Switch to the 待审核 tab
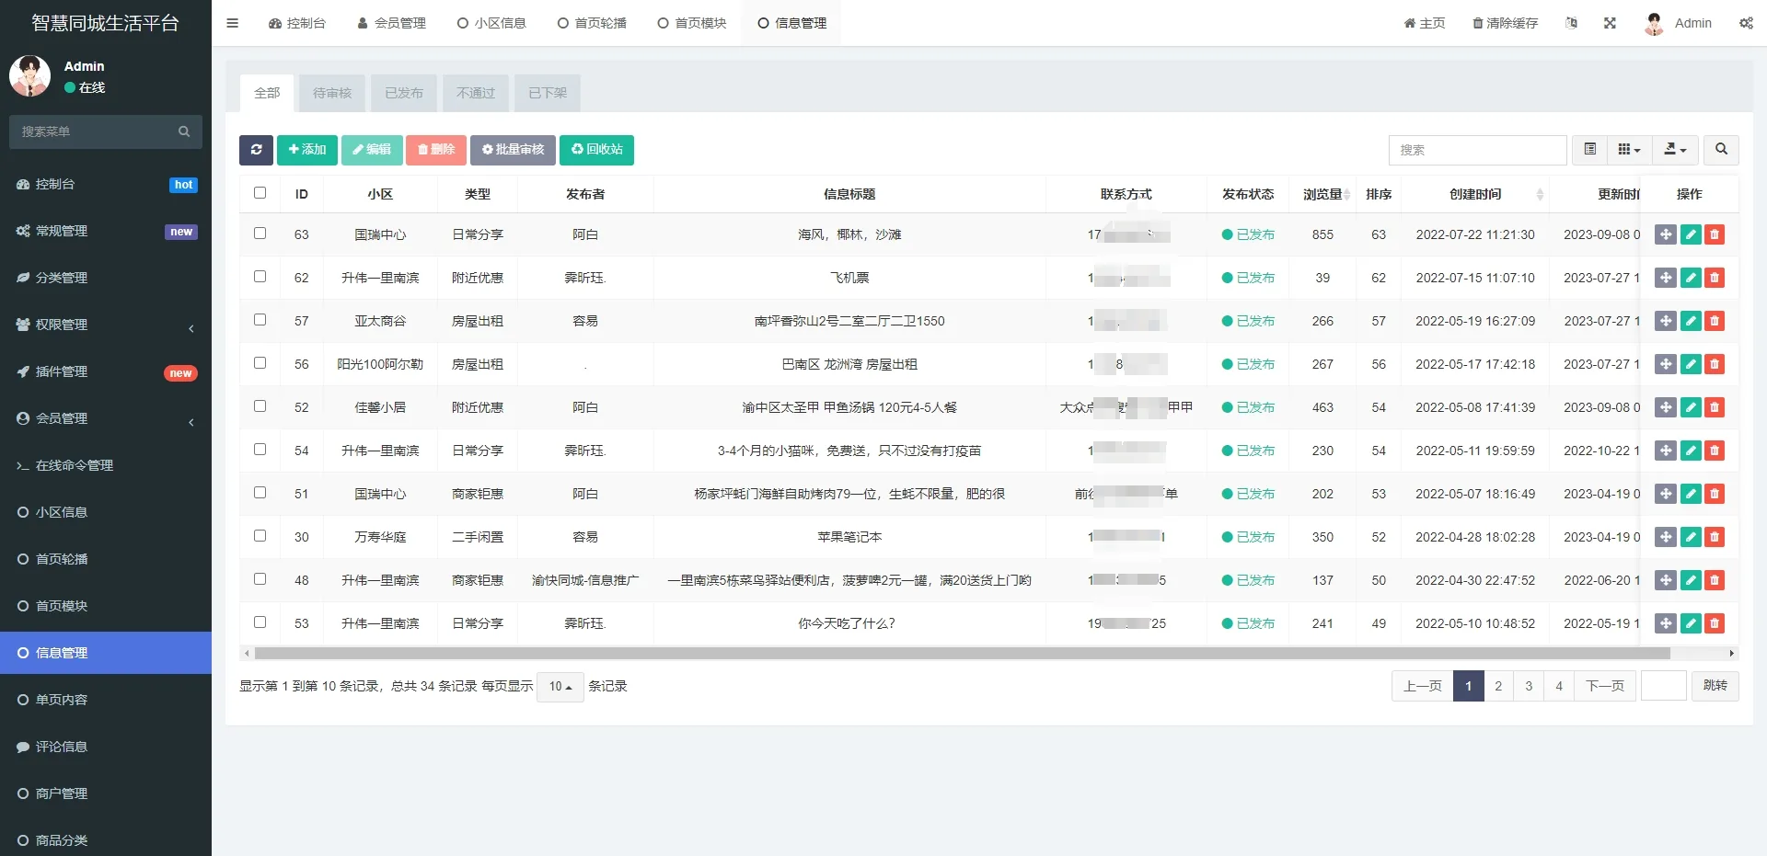This screenshot has height=856, width=1767. point(331,93)
